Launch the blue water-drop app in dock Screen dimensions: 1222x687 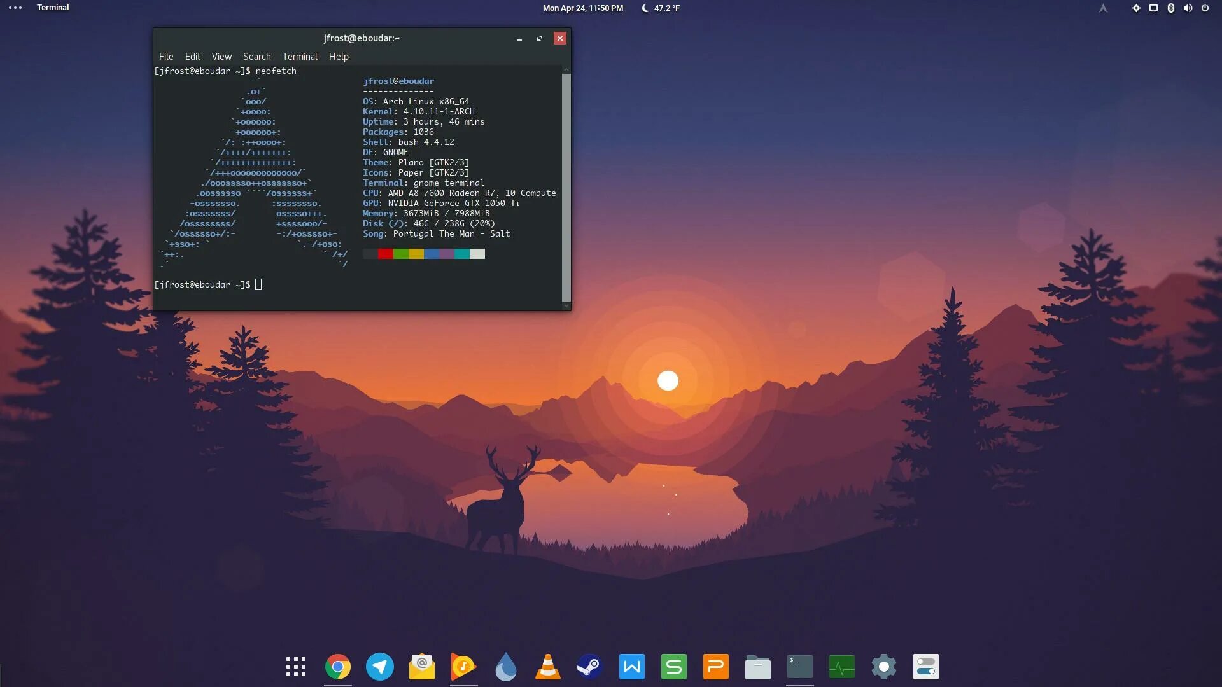pyautogui.click(x=506, y=667)
